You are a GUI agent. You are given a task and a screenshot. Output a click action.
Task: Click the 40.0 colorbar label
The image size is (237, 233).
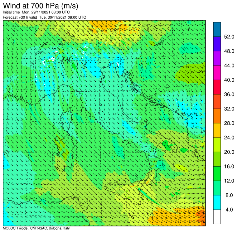point(229,80)
